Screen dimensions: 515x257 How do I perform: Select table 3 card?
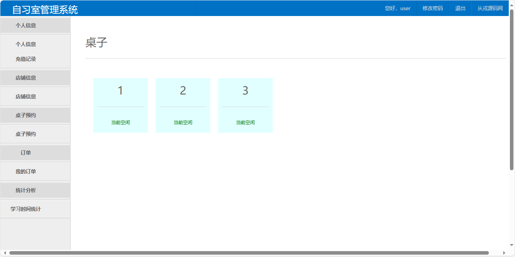[245, 91]
